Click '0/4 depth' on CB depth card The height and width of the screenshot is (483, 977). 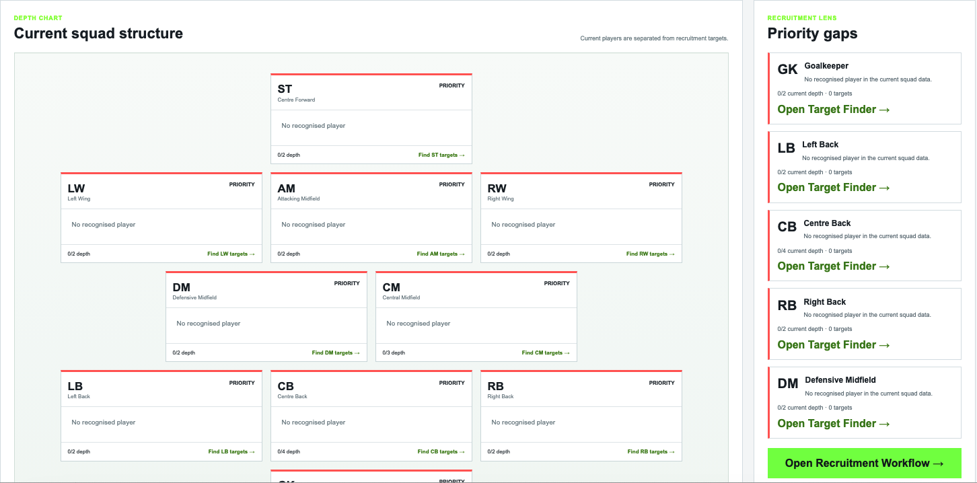coord(289,451)
